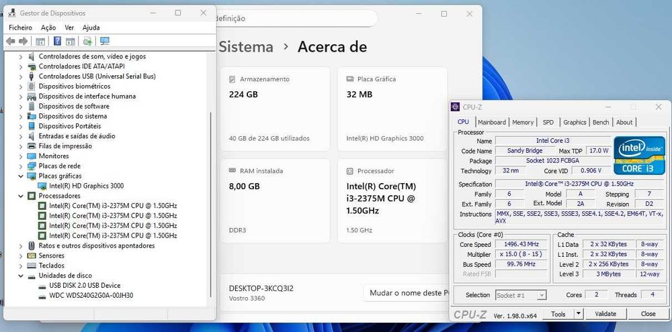This screenshot has height=332, width=672.
Task: Switch to the Graphics tab in CPU-Z
Action: pos(575,122)
